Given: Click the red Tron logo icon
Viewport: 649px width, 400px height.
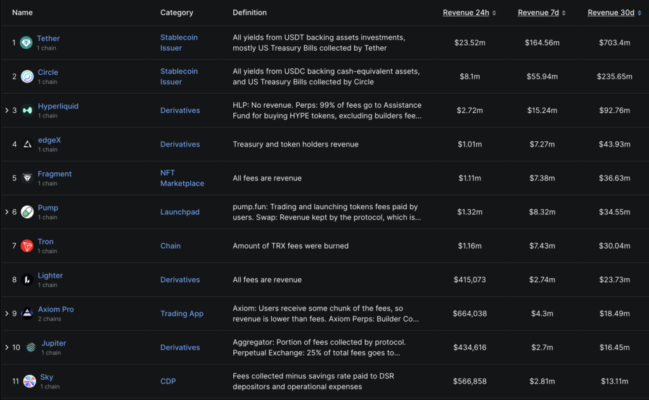Looking at the screenshot, I should coord(27,246).
